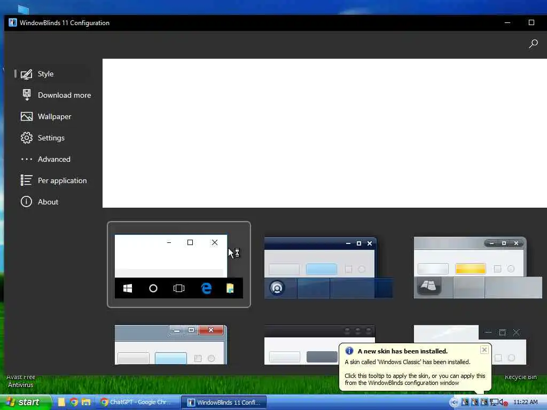Viewport: 547px width, 410px height.
Task: Minimize the WindowBlinds configuration window
Action: tap(507, 22)
